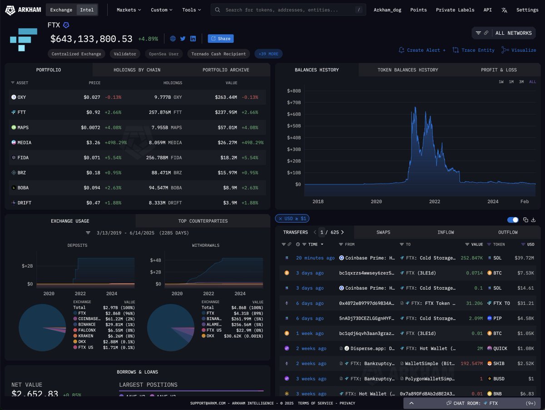The width and height of the screenshot is (545, 410).
Task: Open the Token Balances History tab
Action: click(x=408, y=70)
